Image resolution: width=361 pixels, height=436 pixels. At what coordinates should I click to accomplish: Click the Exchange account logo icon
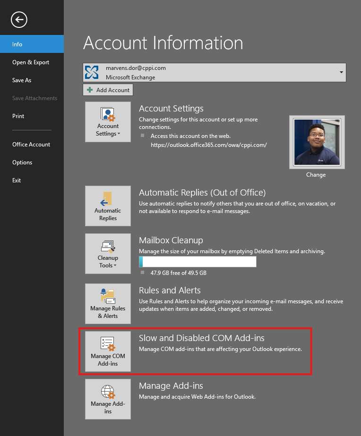[92, 72]
